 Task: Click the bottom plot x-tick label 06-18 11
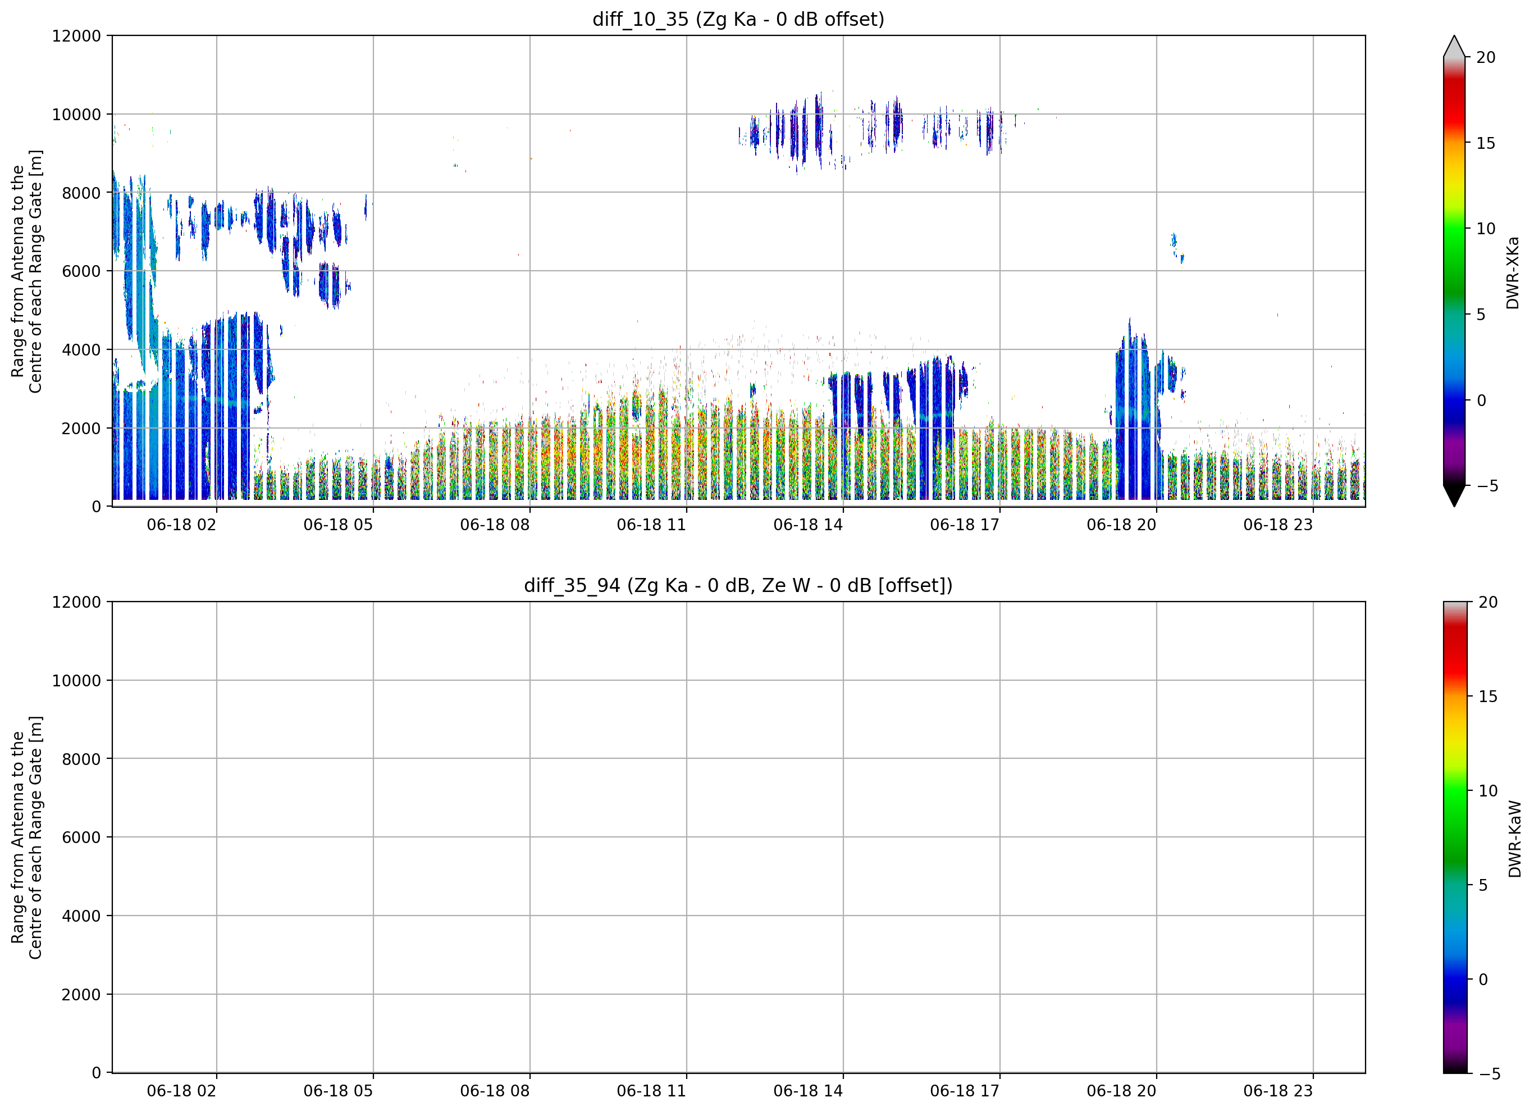651,1091
